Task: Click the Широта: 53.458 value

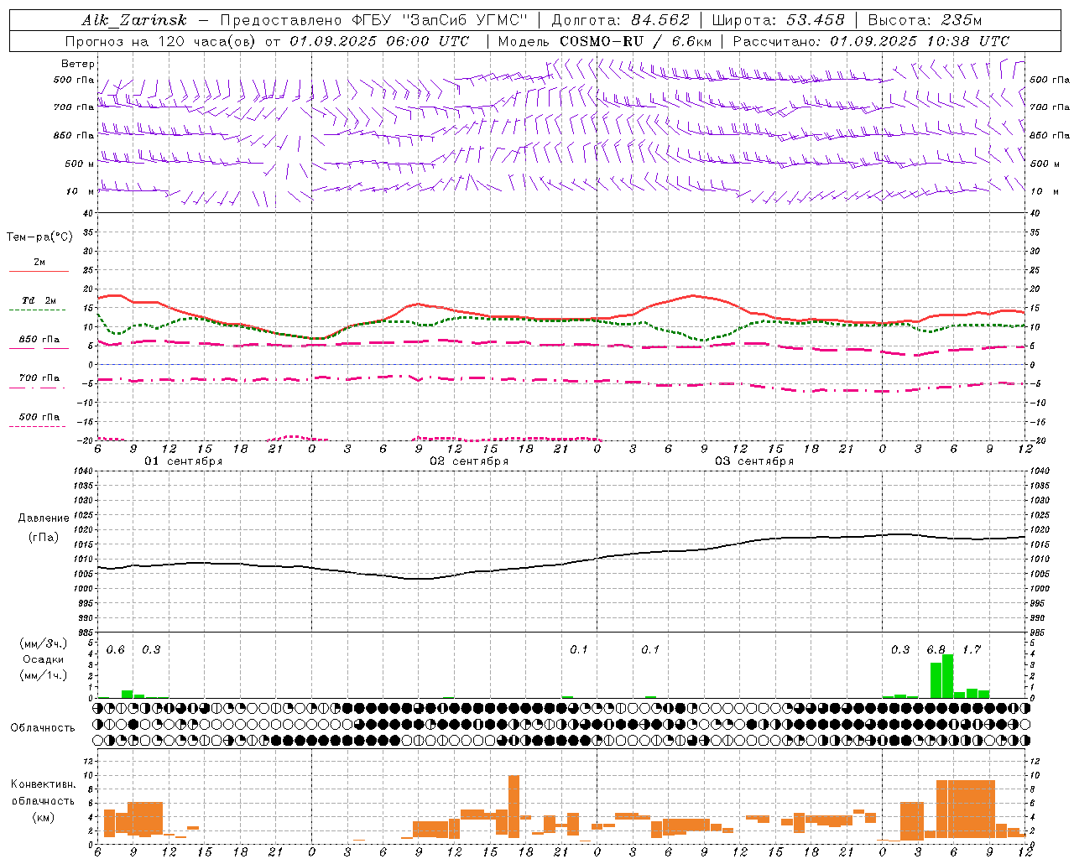Action: pos(778,20)
